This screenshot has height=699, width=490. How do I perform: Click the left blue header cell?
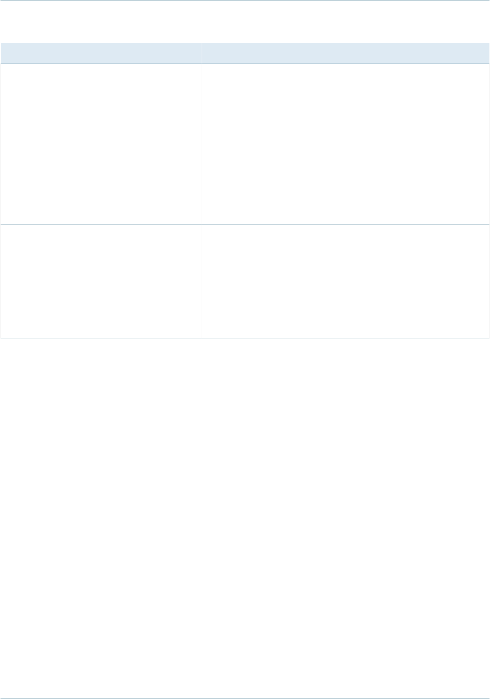pyautogui.click(x=101, y=54)
